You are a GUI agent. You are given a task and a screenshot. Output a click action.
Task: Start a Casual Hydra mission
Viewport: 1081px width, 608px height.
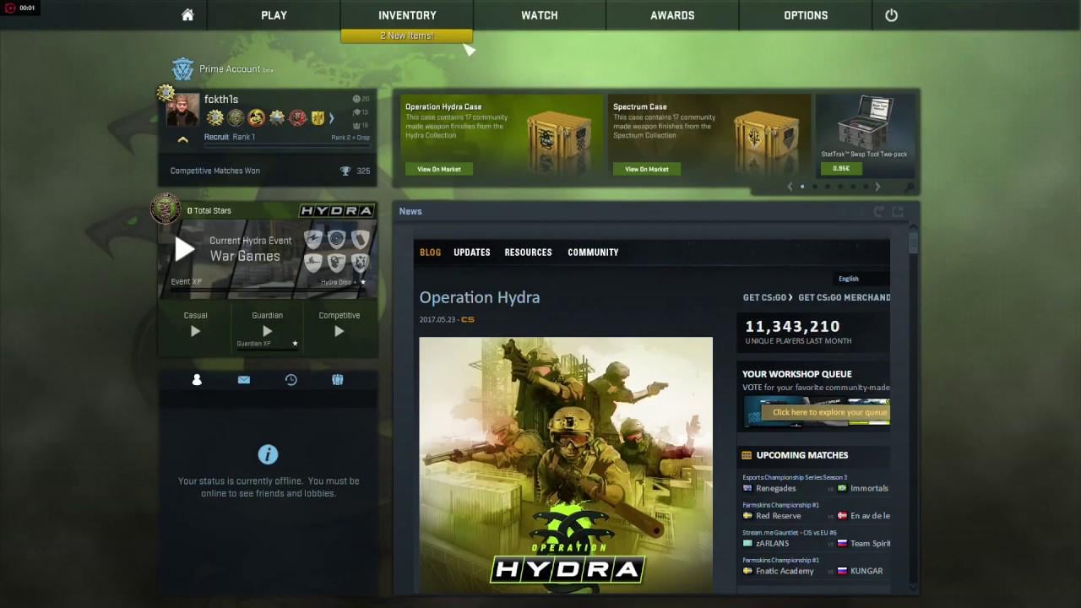tap(195, 331)
